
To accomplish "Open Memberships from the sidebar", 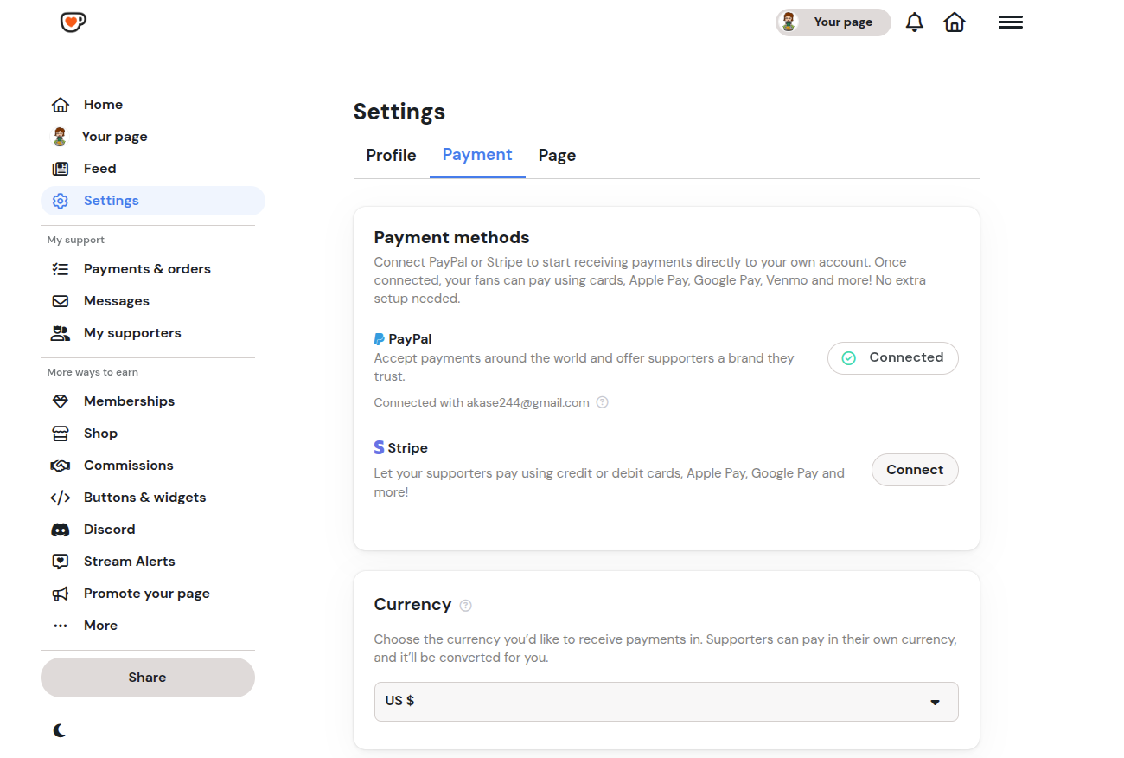I will (x=129, y=401).
